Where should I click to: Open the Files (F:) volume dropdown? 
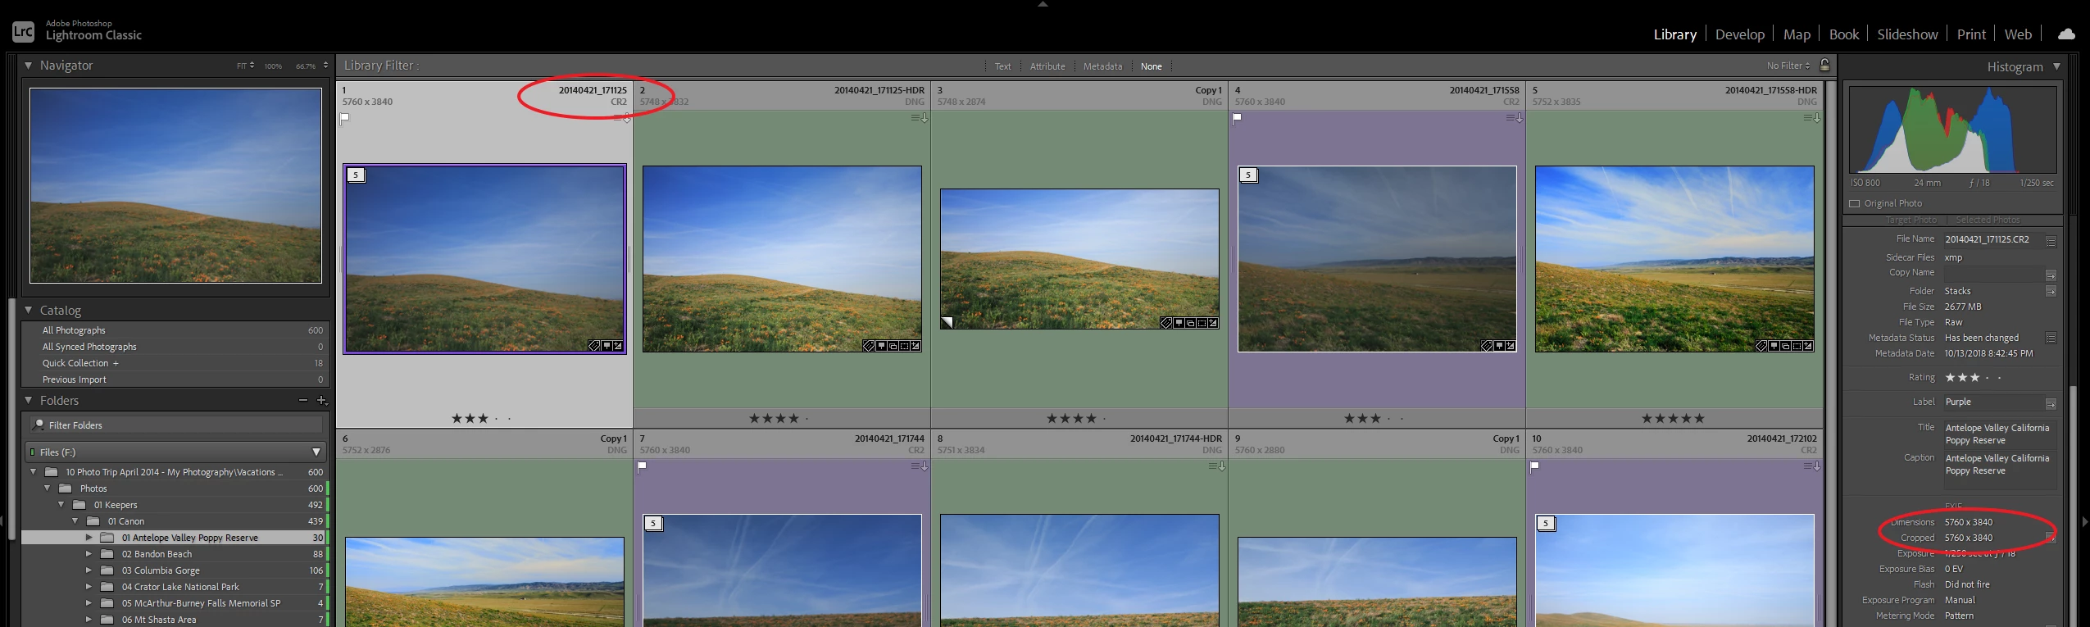(316, 452)
